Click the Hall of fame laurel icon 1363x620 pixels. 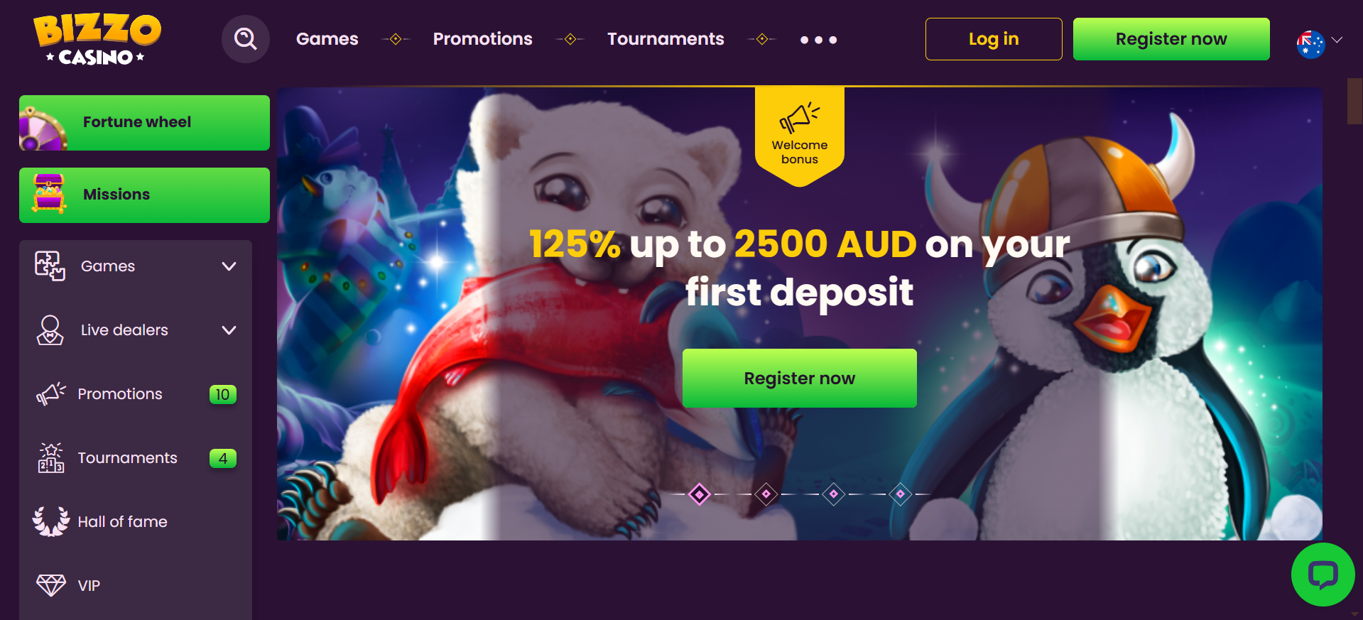(x=51, y=521)
